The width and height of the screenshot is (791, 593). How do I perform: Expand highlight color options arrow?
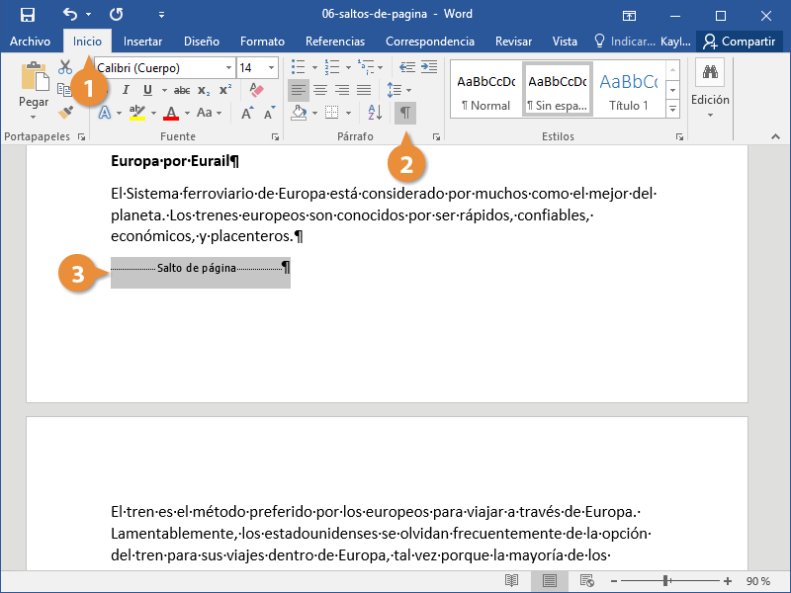(x=153, y=113)
